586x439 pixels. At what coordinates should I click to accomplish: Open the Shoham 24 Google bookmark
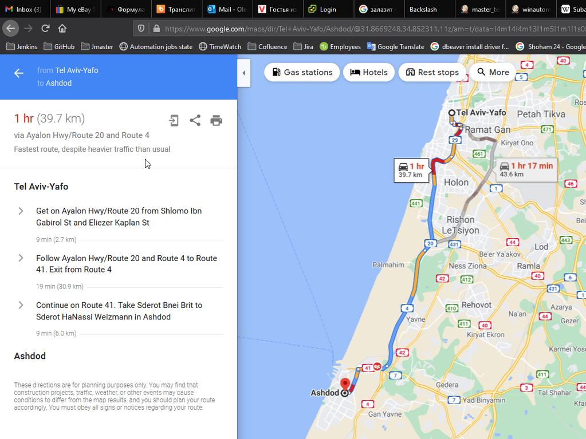coord(550,47)
